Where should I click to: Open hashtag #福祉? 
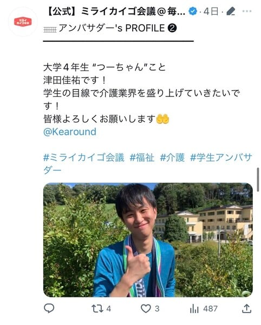point(142,158)
